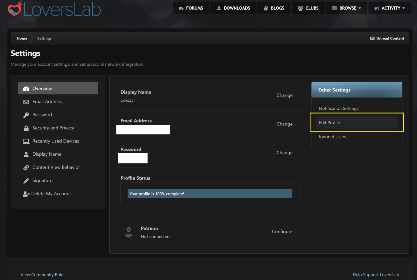Open the Ignored Users link
This screenshot has height=280, width=417.
[x=332, y=137]
